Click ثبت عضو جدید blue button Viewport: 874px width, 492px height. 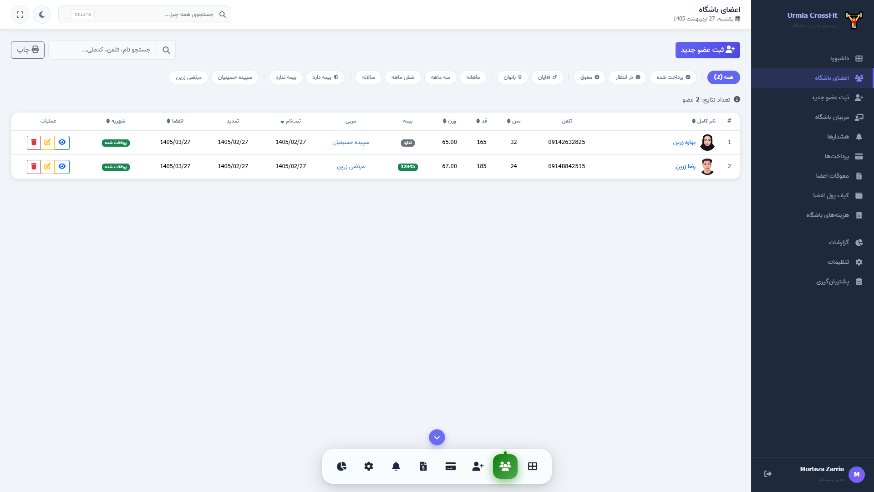click(x=707, y=50)
